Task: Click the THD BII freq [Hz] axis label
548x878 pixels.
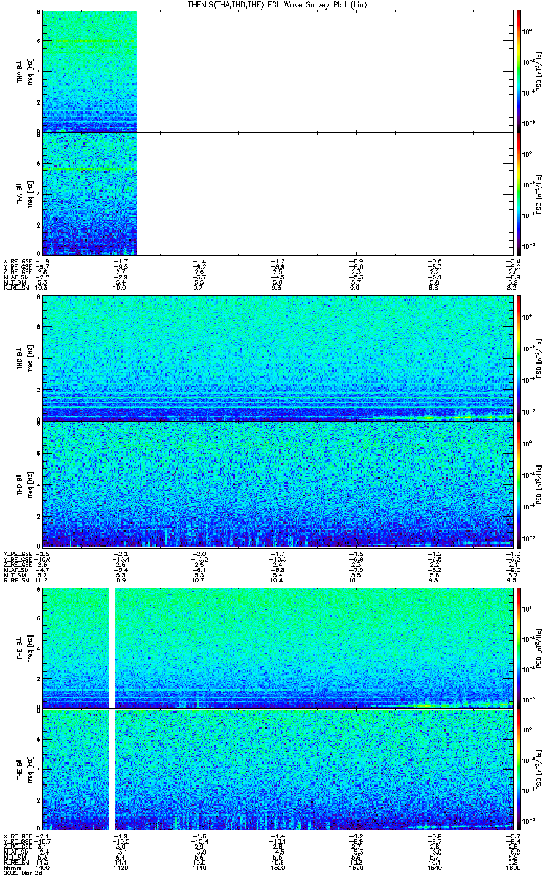Action: click(29, 484)
